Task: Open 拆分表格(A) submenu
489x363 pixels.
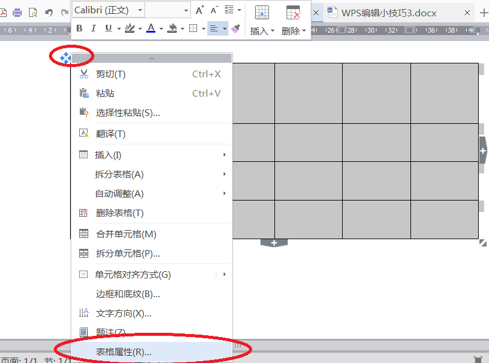Action: pos(152,174)
